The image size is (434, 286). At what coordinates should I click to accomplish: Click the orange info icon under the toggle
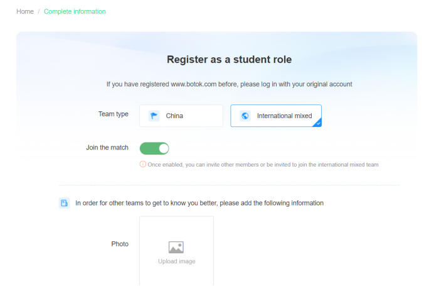pos(142,164)
